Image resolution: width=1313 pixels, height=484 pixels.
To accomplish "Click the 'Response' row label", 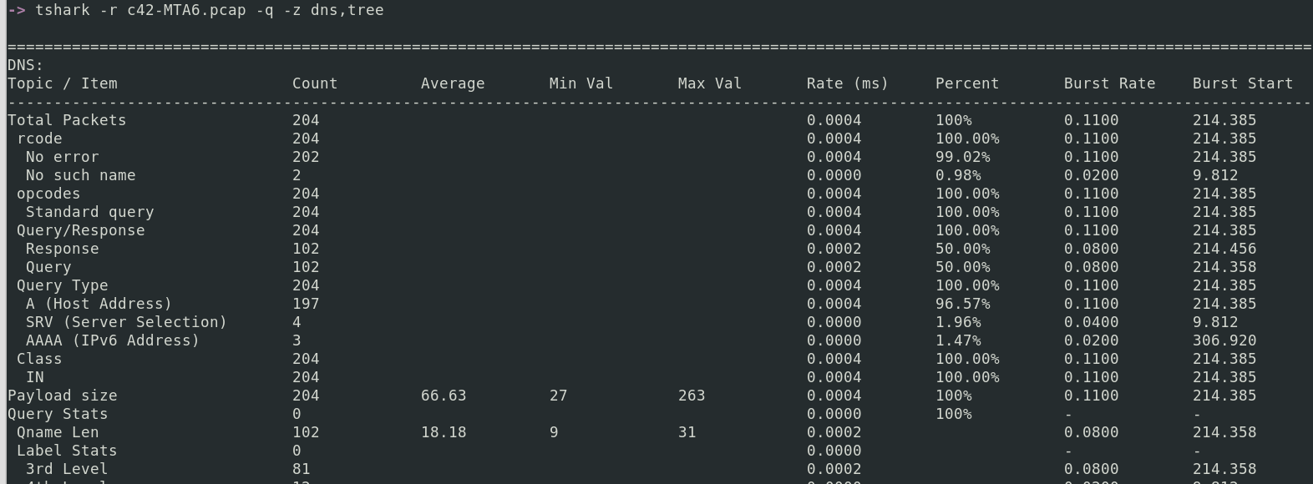I will tap(63, 249).
